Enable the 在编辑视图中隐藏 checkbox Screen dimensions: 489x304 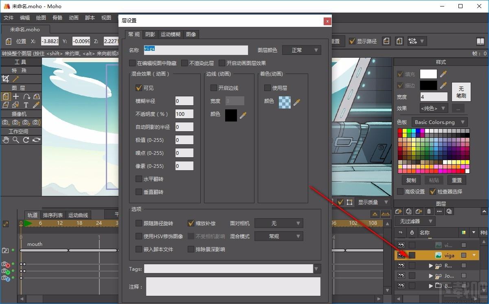pos(132,63)
